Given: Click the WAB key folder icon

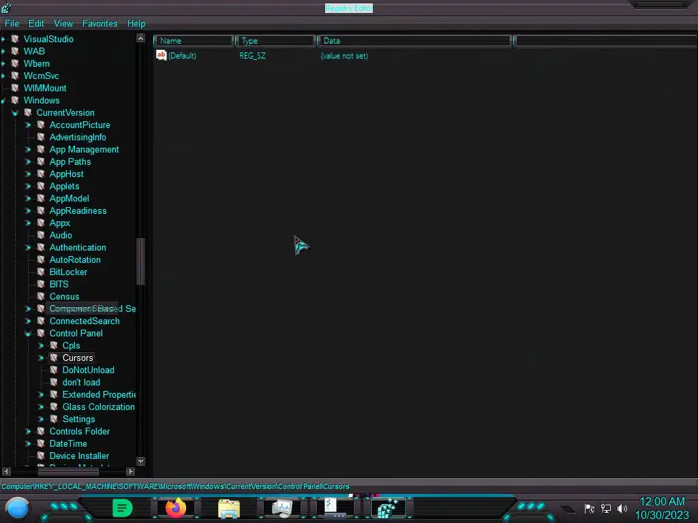Looking at the screenshot, I should click(x=15, y=51).
